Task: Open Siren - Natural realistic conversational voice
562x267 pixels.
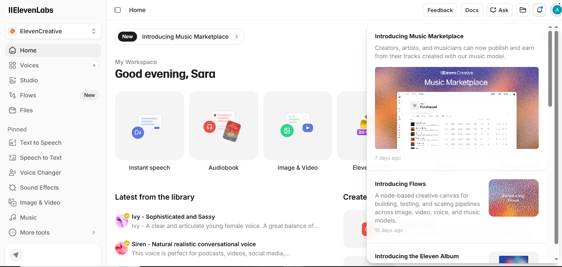Action: click(x=194, y=244)
